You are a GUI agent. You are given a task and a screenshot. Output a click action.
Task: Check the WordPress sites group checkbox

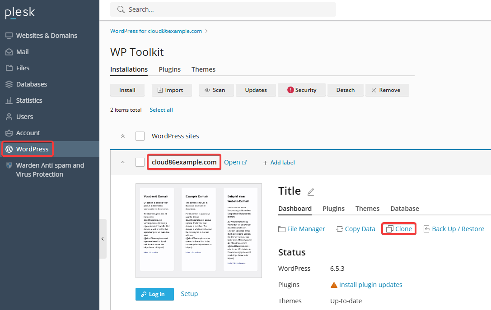pos(140,136)
